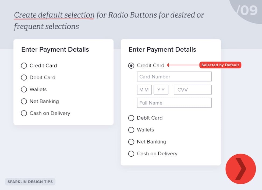The width and height of the screenshot is (262, 190).
Task: Choose Wallets radio in right panel
Action: point(131,130)
